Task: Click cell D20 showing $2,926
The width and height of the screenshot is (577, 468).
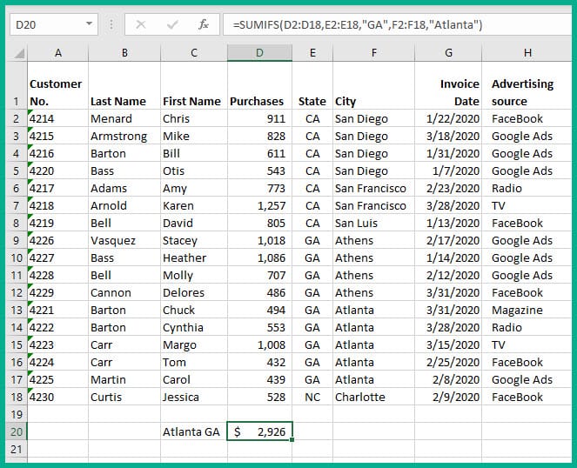Action: tap(259, 431)
